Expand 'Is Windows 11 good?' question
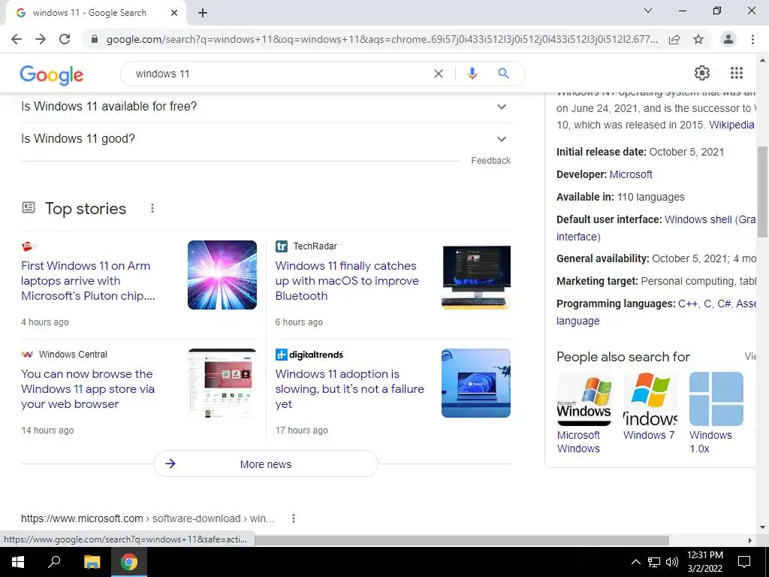Image resolution: width=769 pixels, height=577 pixels. pos(266,139)
